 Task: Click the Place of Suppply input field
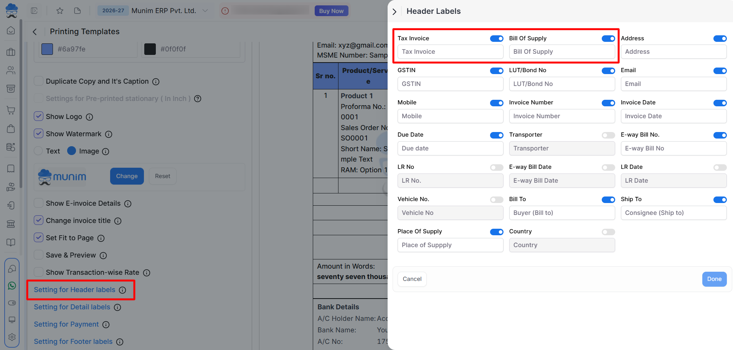451,245
